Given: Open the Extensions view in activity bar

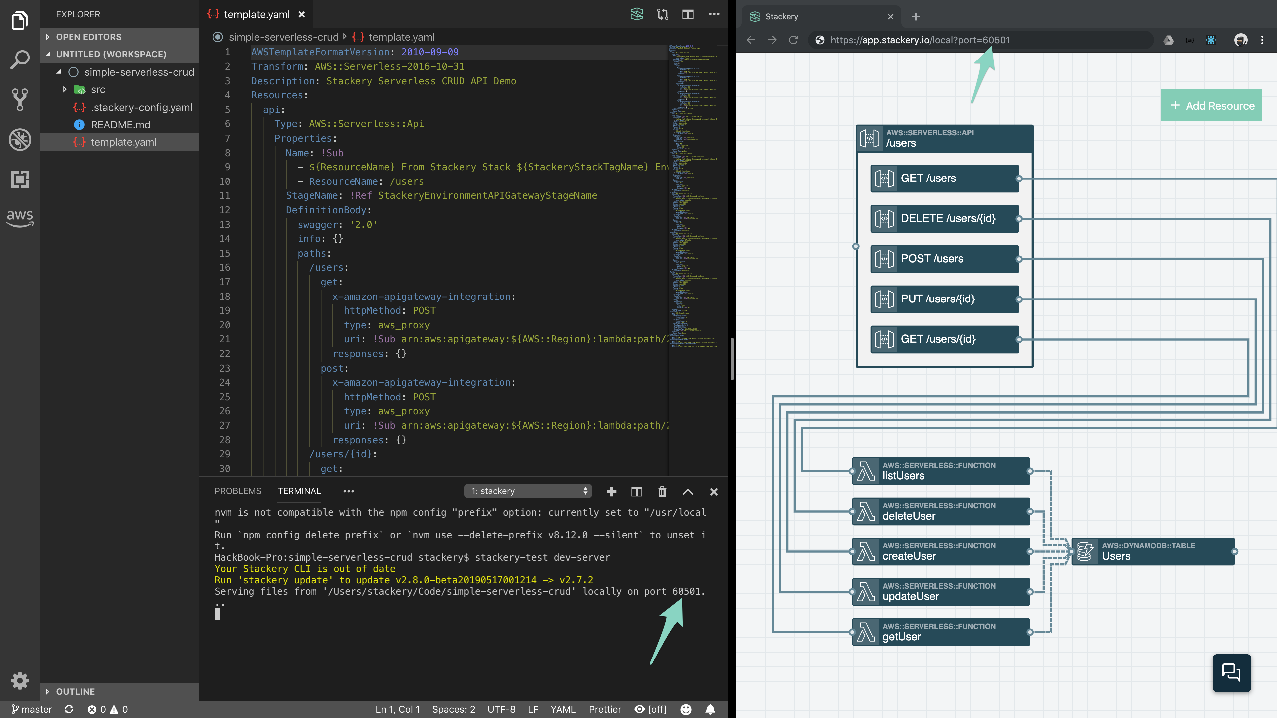Looking at the screenshot, I should click(20, 179).
